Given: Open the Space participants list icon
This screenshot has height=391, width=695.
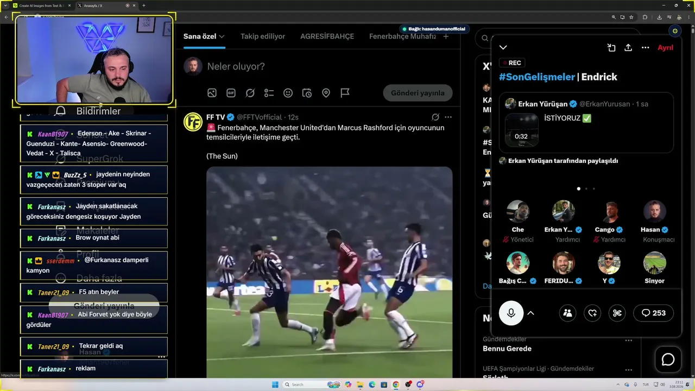Looking at the screenshot, I should click(x=567, y=313).
